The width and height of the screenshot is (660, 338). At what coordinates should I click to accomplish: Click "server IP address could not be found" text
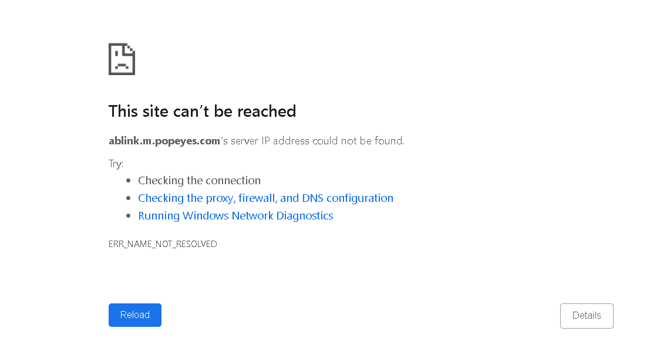[x=317, y=141]
